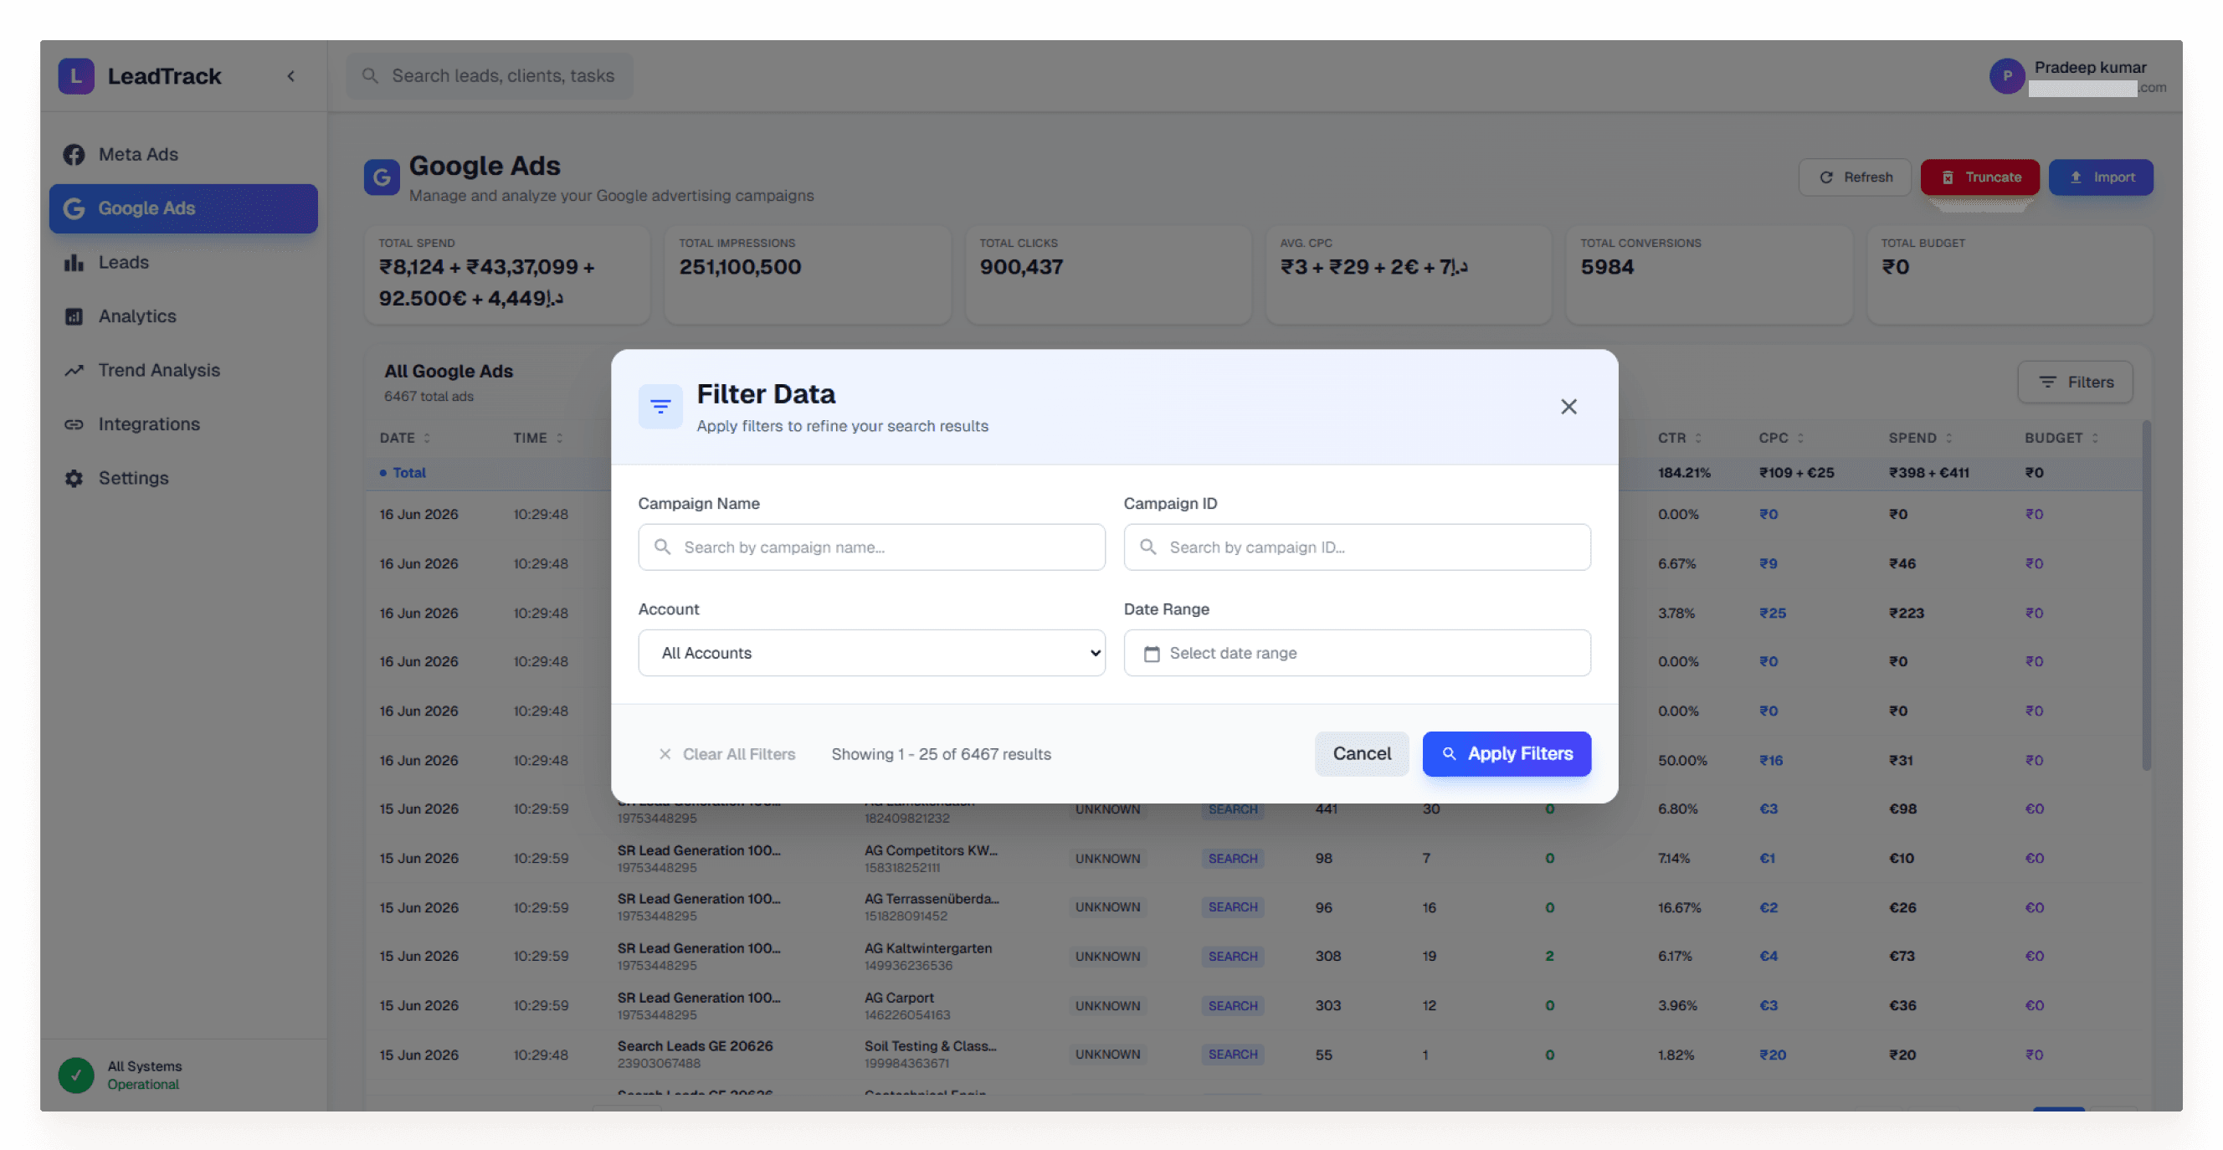Sort by CTR column
This screenshot has width=2223, height=1150.
click(1678, 438)
